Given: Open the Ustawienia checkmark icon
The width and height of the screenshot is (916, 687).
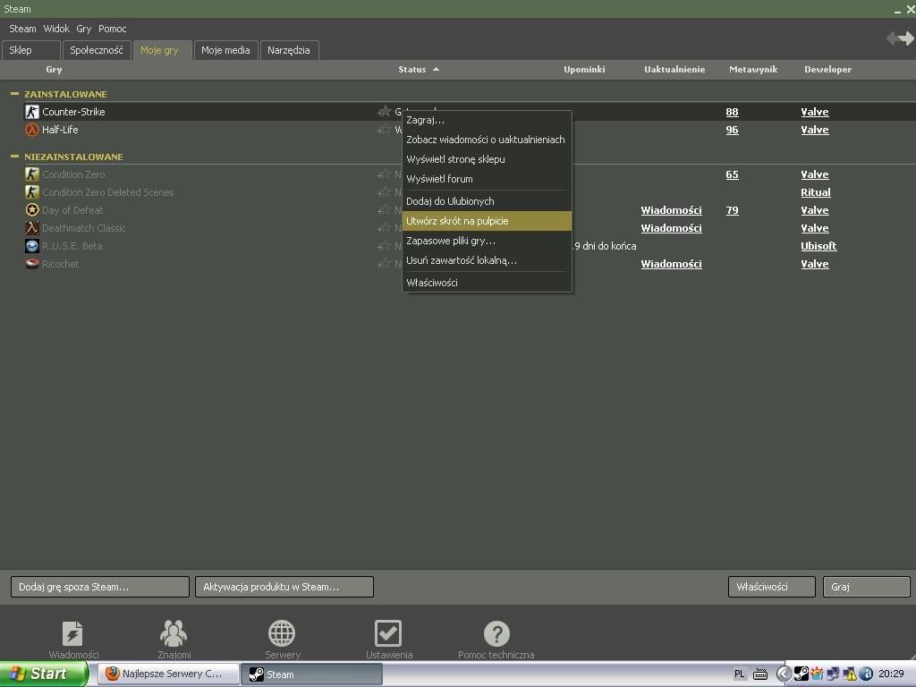Looking at the screenshot, I should click(x=388, y=633).
